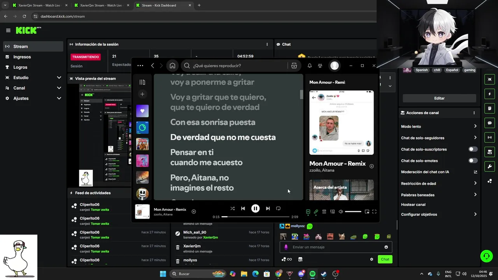The height and width of the screenshot is (280, 498).
Task: Open chat shop store icon
Action: pyautogui.click(x=300, y=259)
